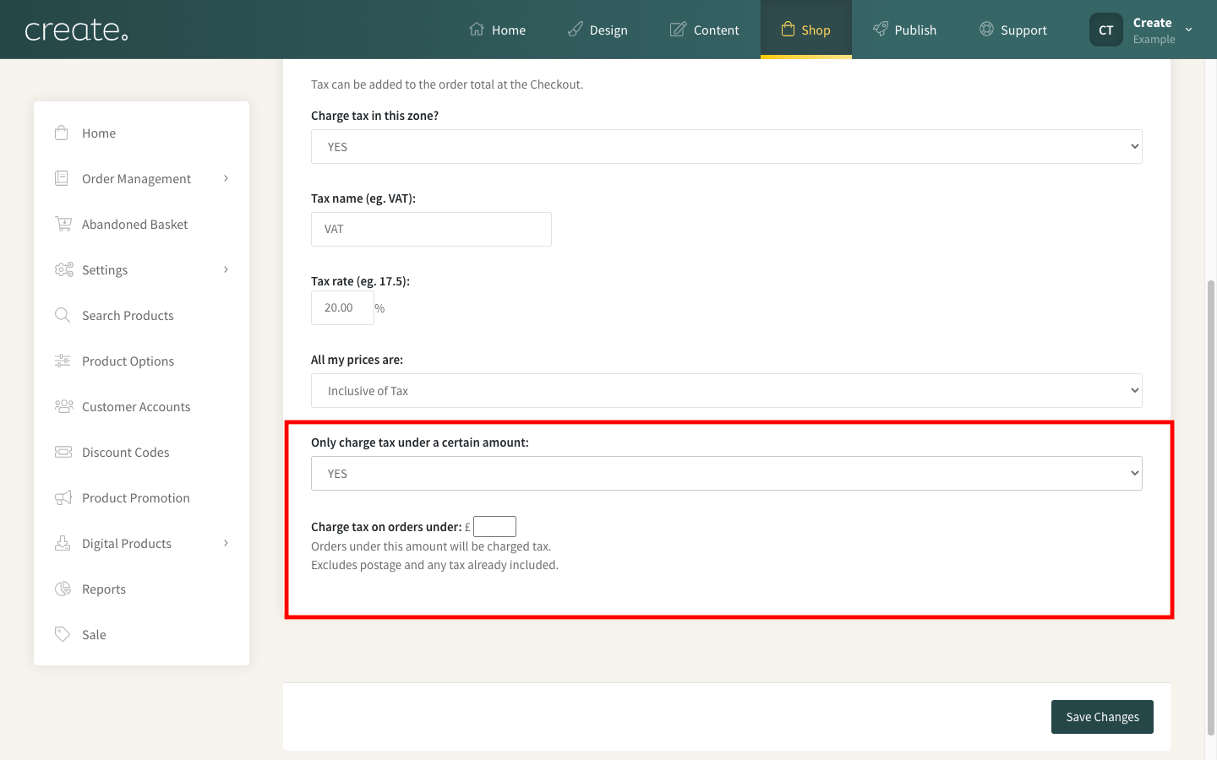Click the Content edit icon
Screen dimensions: 1217x760
click(678, 30)
